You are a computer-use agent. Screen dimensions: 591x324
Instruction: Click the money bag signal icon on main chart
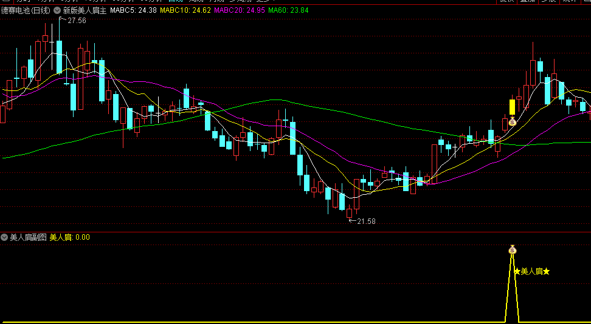[512, 121]
